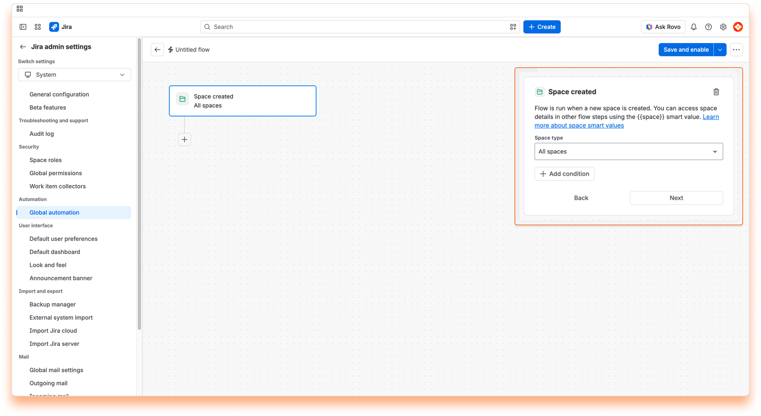
Task: Open the user profile avatar
Action: (x=738, y=27)
